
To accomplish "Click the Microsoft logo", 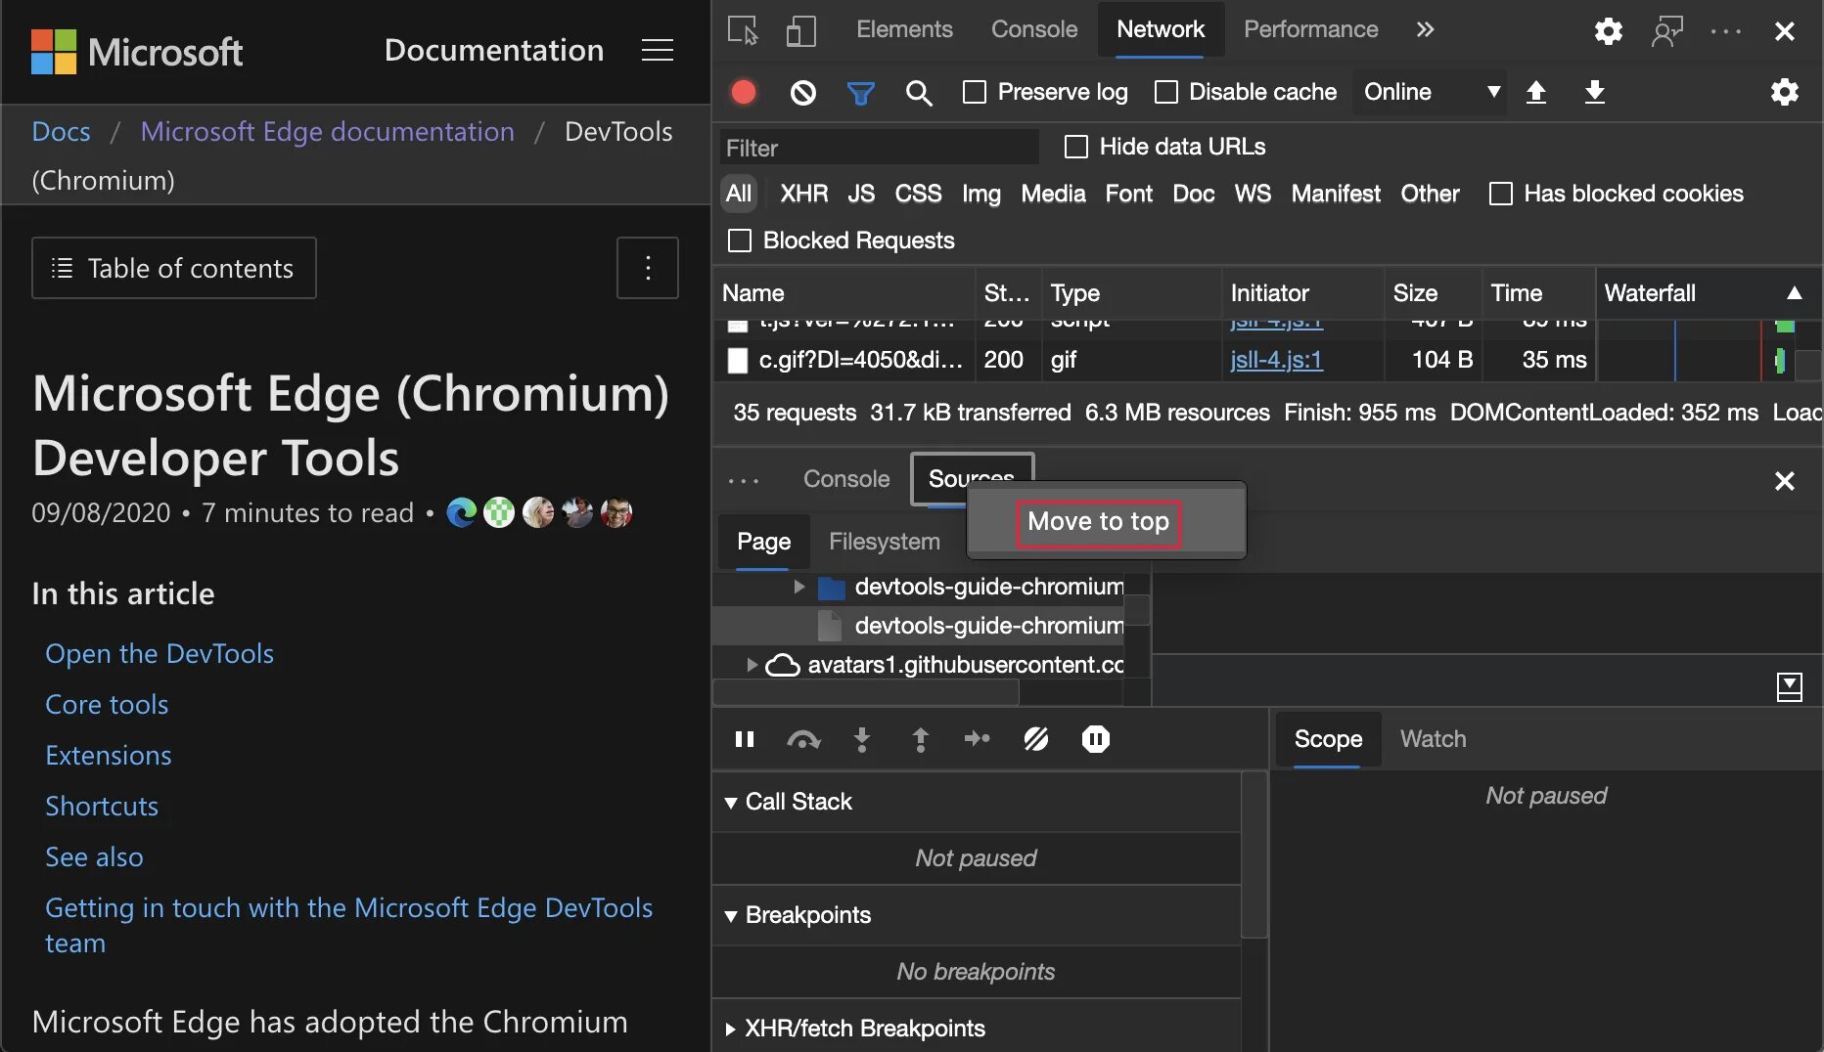I will coord(137,52).
